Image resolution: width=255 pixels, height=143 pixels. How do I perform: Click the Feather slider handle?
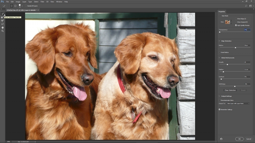tap(223, 72)
